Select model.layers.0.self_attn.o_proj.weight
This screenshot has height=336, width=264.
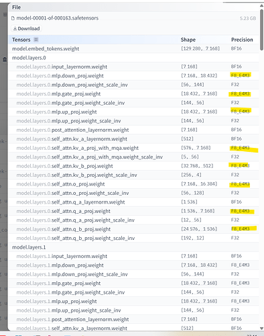pos(133,184)
